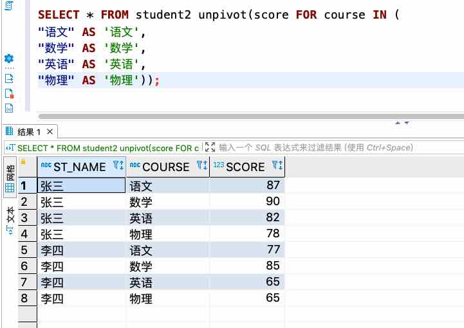Open the ST_NAME column filter/sort icon
464x328 pixels.
(x=118, y=165)
